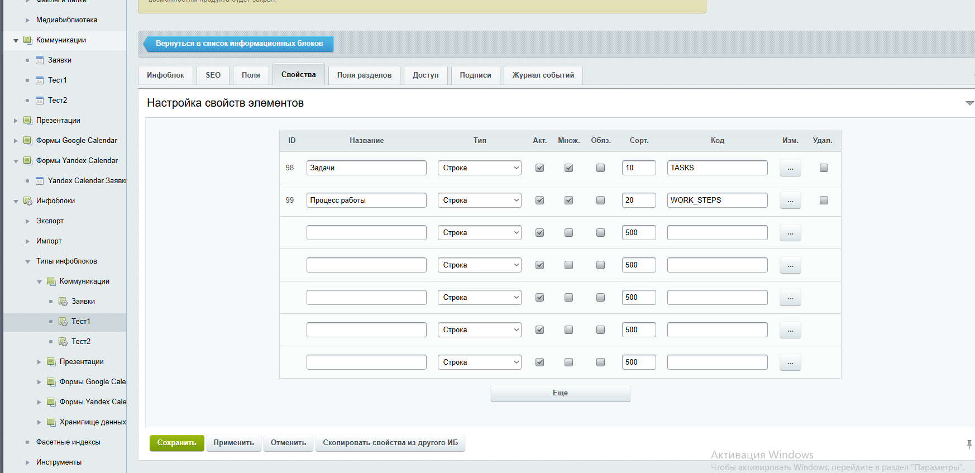Uncheck multiple checkbox for Процесс работы

pyautogui.click(x=568, y=200)
